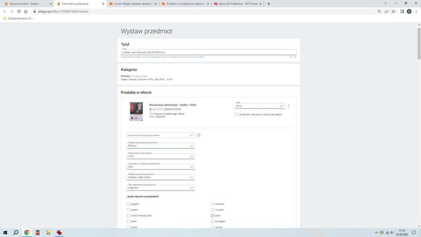Uncheck the polski subtitle language
Image resolution: width=421 pixels, height=237 pixels.
pyautogui.click(x=212, y=215)
